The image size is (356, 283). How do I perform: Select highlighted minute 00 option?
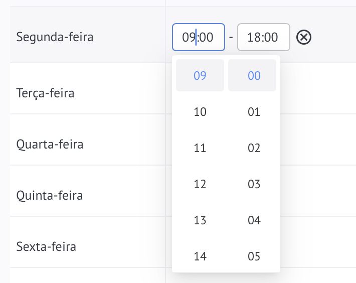[x=252, y=75]
